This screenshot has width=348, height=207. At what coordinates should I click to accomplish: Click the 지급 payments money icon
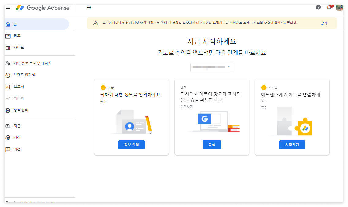coord(8,126)
